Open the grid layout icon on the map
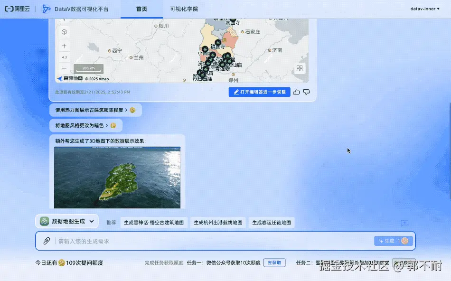 299,68
